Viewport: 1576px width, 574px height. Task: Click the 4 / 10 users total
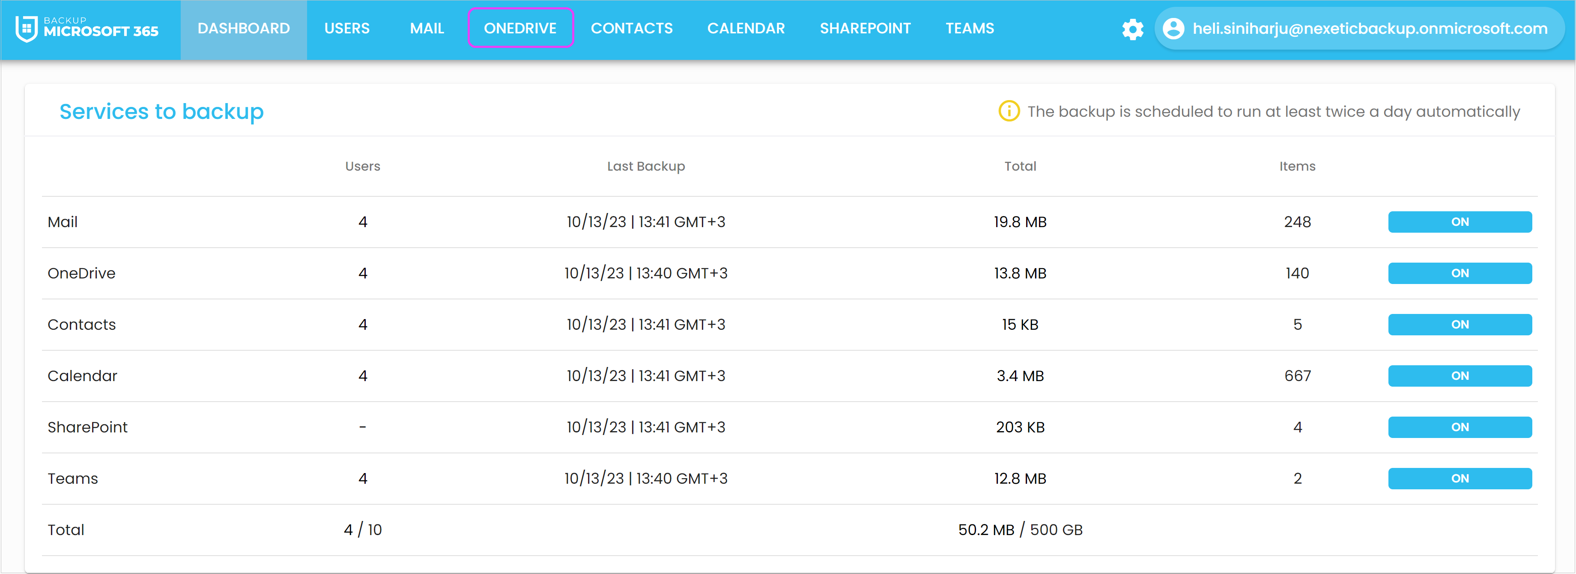coord(363,530)
